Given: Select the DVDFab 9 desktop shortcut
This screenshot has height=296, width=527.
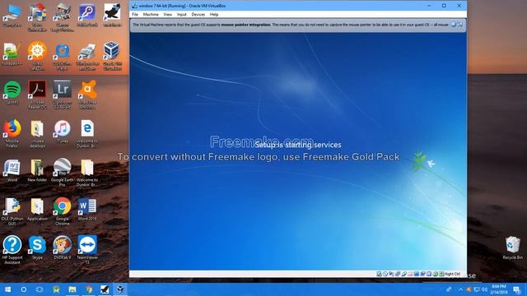Looking at the screenshot, I should (63, 247).
